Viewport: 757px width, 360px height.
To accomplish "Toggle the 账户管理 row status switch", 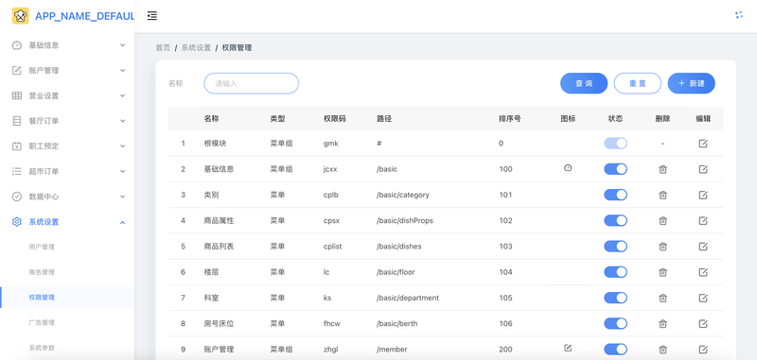I will point(616,349).
